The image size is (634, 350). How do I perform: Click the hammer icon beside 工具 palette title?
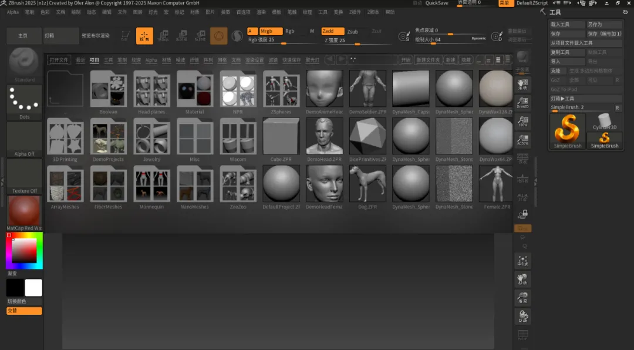pyautogui.click(x=542, y=12)
